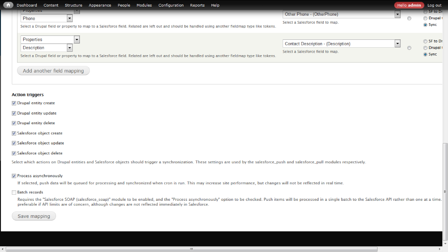Open Contact Description Salesforce field dropdown
Viewport: 448px width, 252px height.
coord(341,44)
